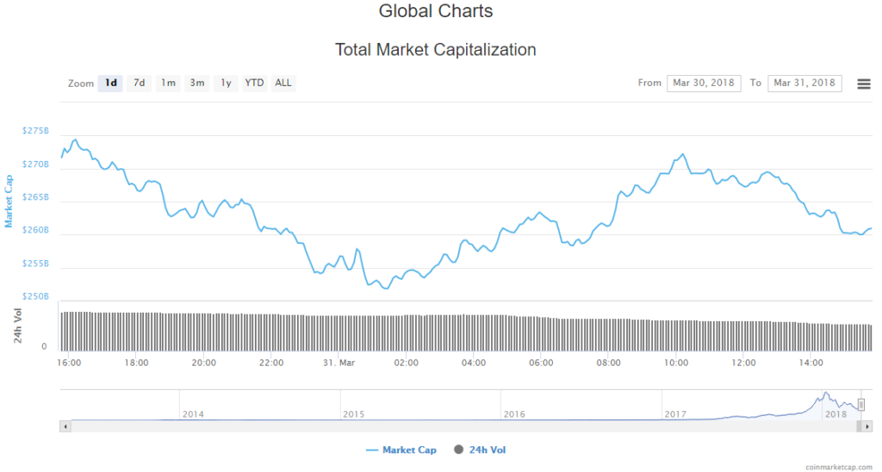This screenshot has height=472, width=882.
Task: Click the 24h Vol legend dot icon
Action: [x=459, y=450]
